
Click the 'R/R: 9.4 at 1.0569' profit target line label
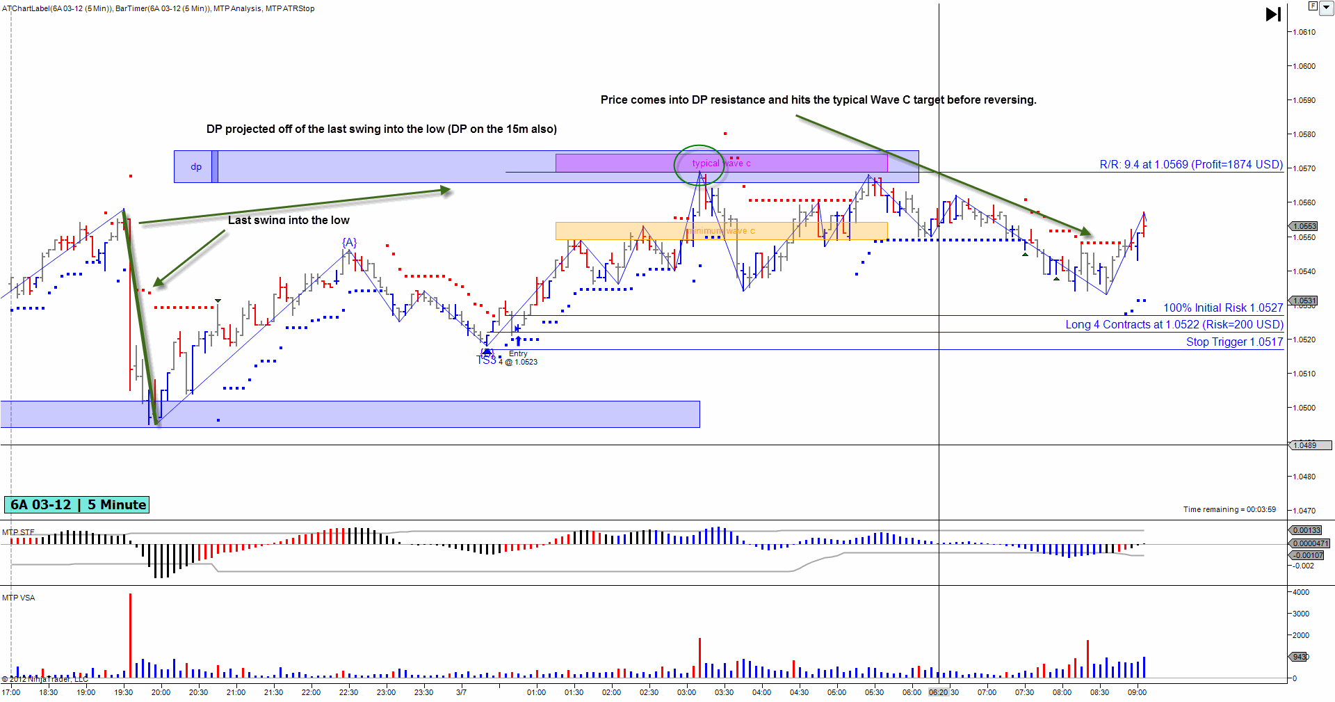click(1191, 164)
